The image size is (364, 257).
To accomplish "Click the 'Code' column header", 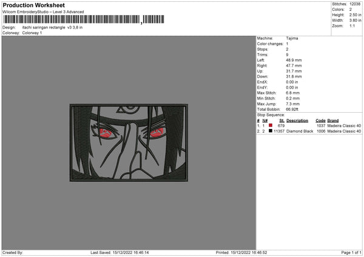I will 320,121.
